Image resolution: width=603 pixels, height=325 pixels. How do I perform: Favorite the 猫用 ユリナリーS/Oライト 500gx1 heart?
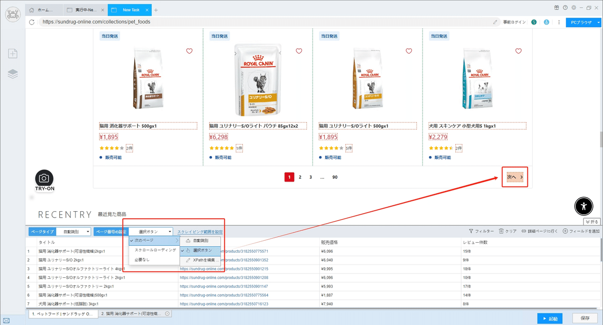tap(409, 51)
